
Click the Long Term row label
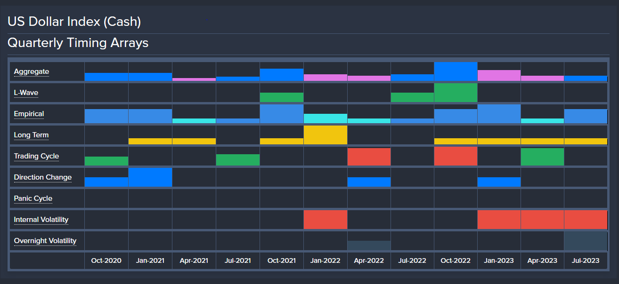coord(31,135)
